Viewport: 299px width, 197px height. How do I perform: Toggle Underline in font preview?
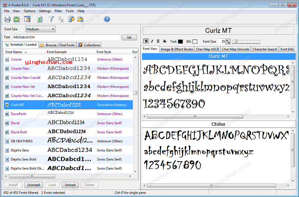click(158, 41)
